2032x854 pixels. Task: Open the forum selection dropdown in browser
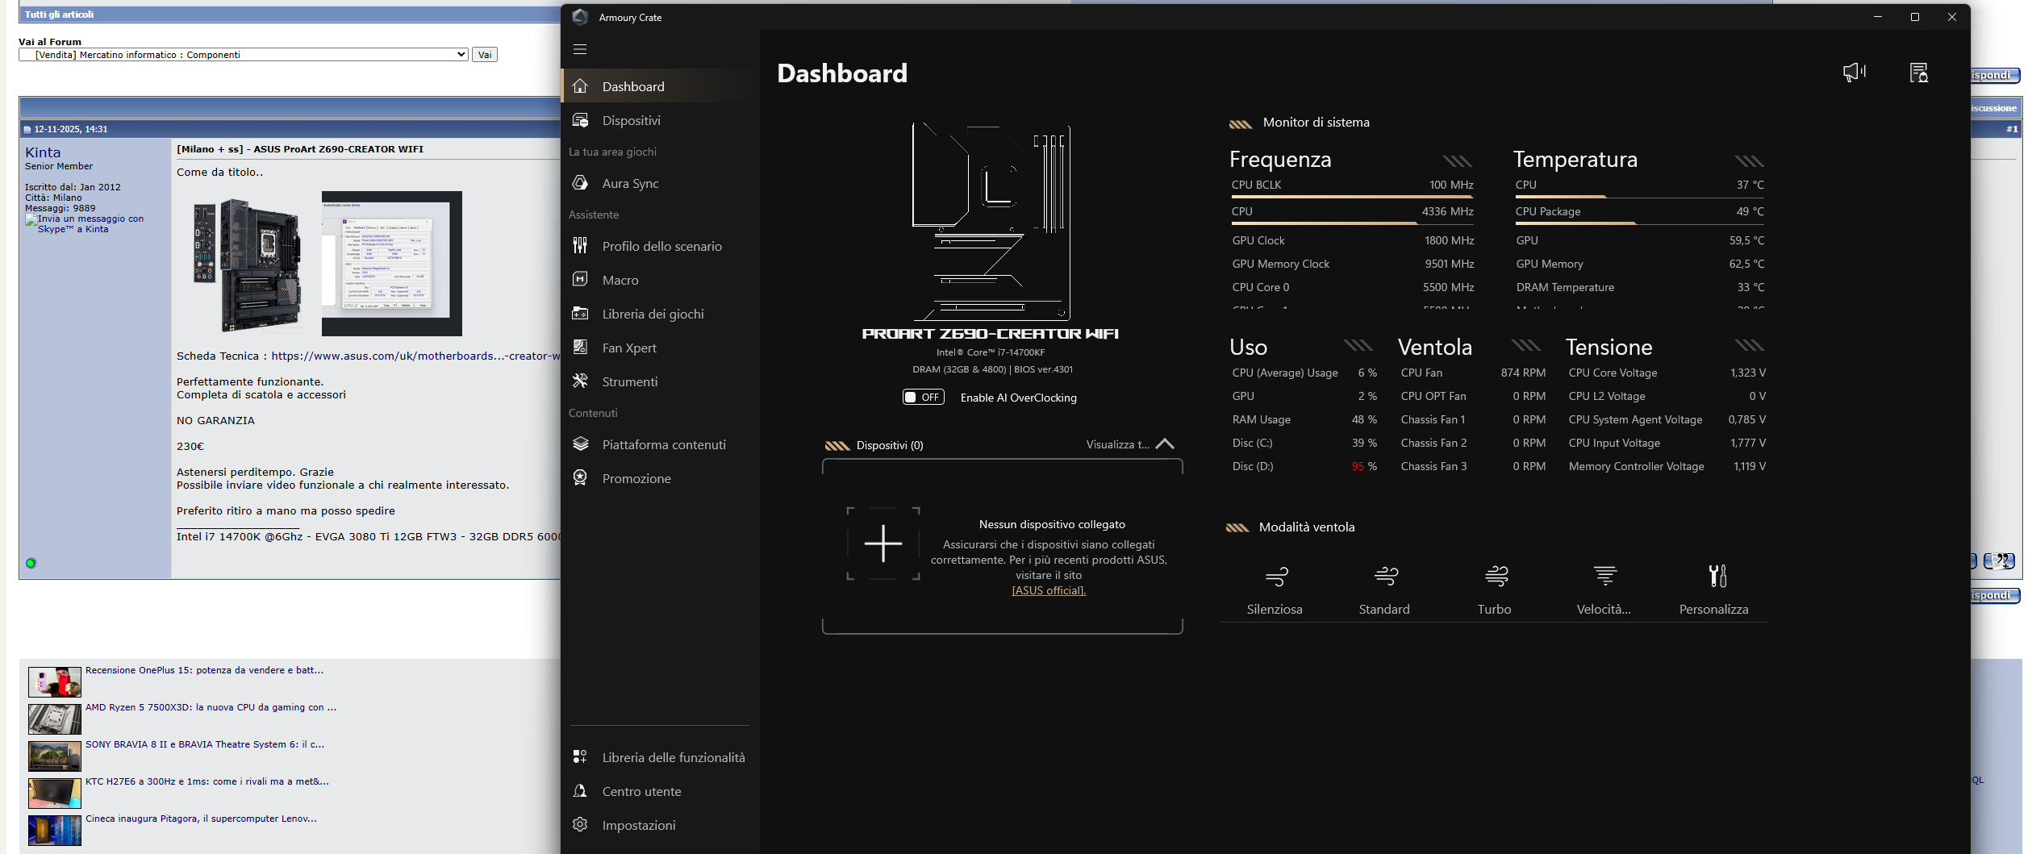(244, 55)
